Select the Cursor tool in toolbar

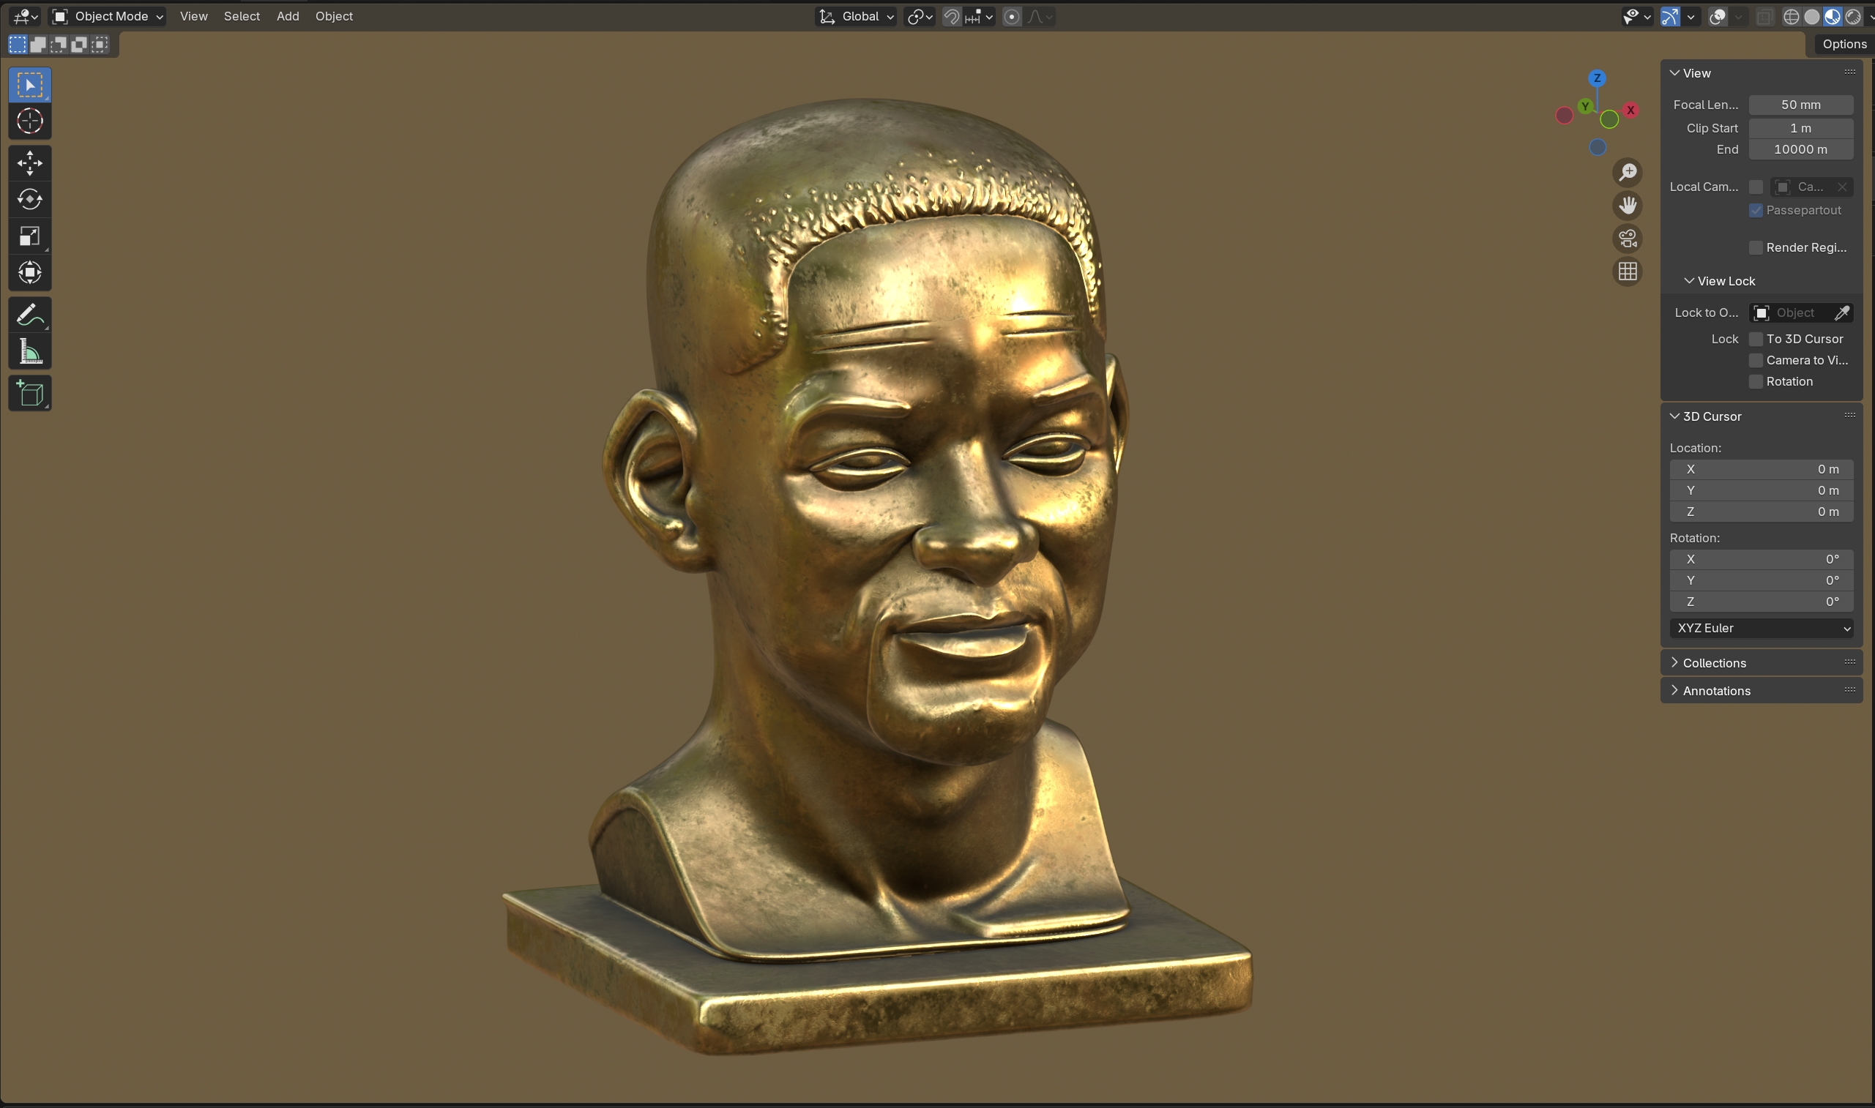(x=30, y=121)
